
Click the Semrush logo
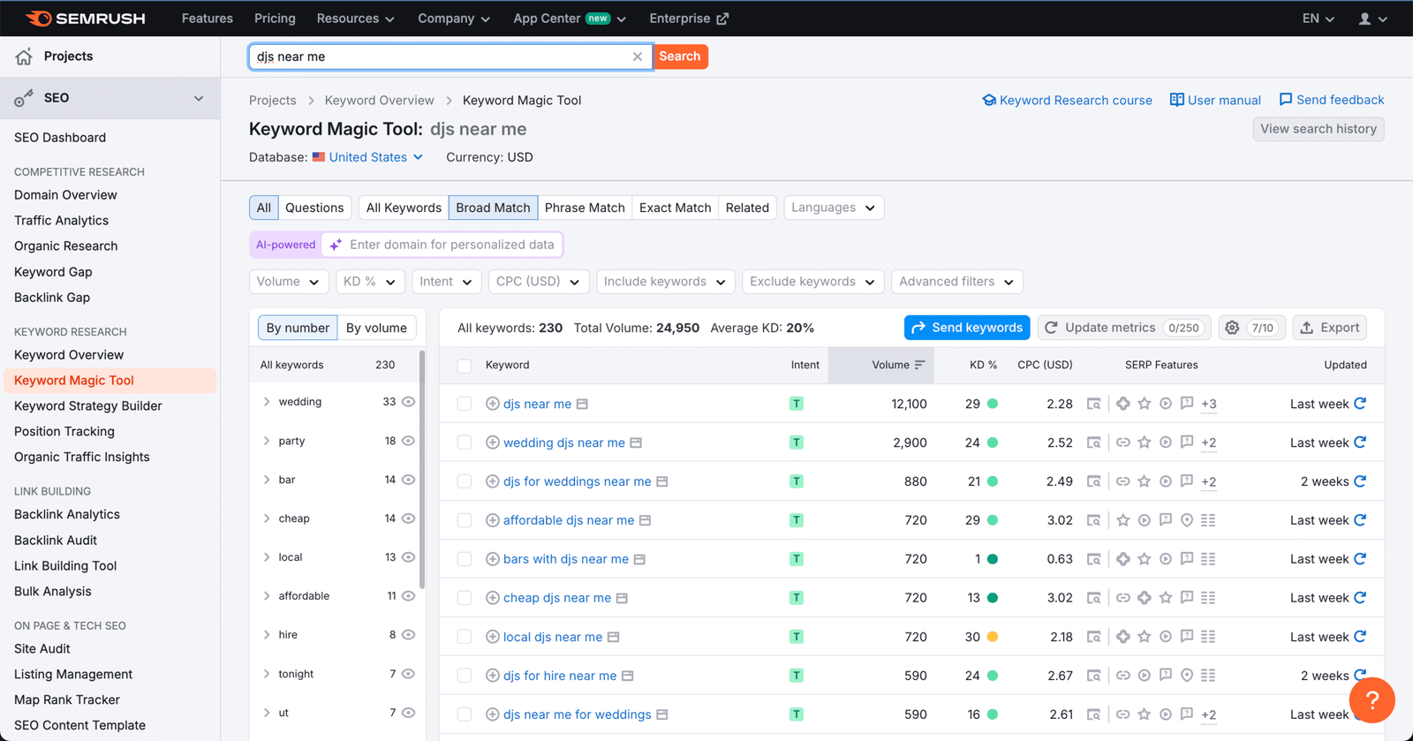pyautogui.click(x=86, y=19)
